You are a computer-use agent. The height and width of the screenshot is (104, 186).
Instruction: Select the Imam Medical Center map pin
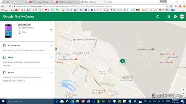[76, 59]
